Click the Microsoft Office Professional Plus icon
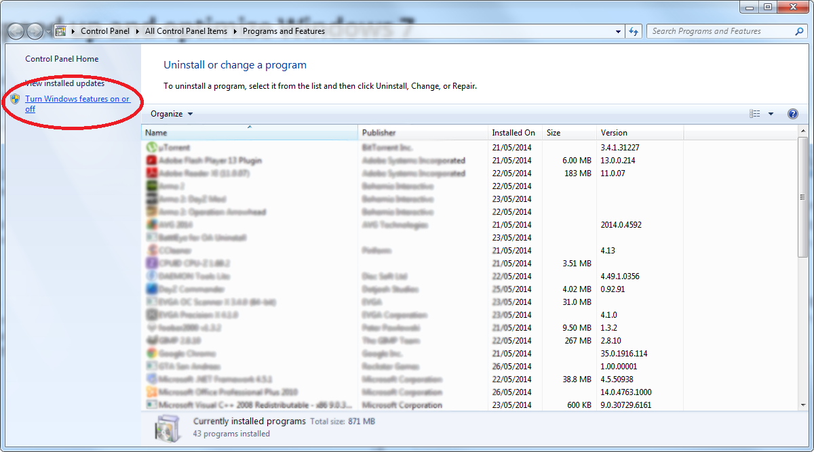This screenshot has height=452, width=814. click(x=152, y=392)
